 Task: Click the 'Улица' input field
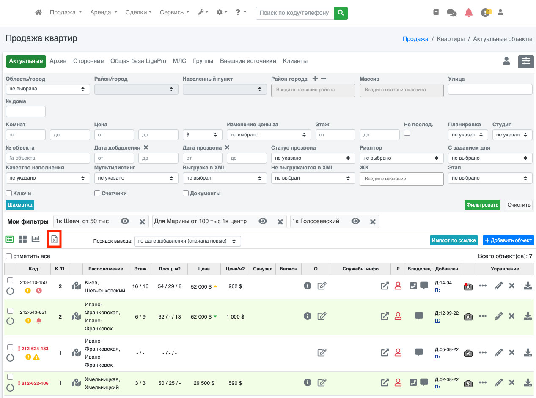[x=490, y=89]
